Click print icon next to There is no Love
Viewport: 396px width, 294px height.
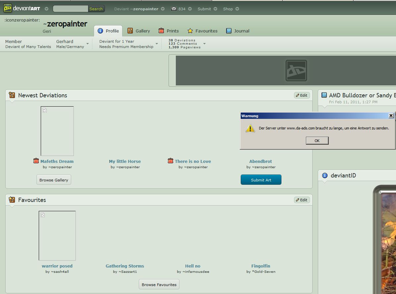tap(171, 161)
